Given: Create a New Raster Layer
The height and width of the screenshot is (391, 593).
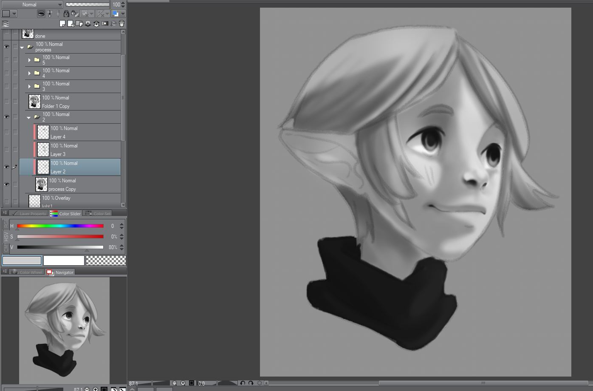Looking at the screenshot, I should 62,23.
